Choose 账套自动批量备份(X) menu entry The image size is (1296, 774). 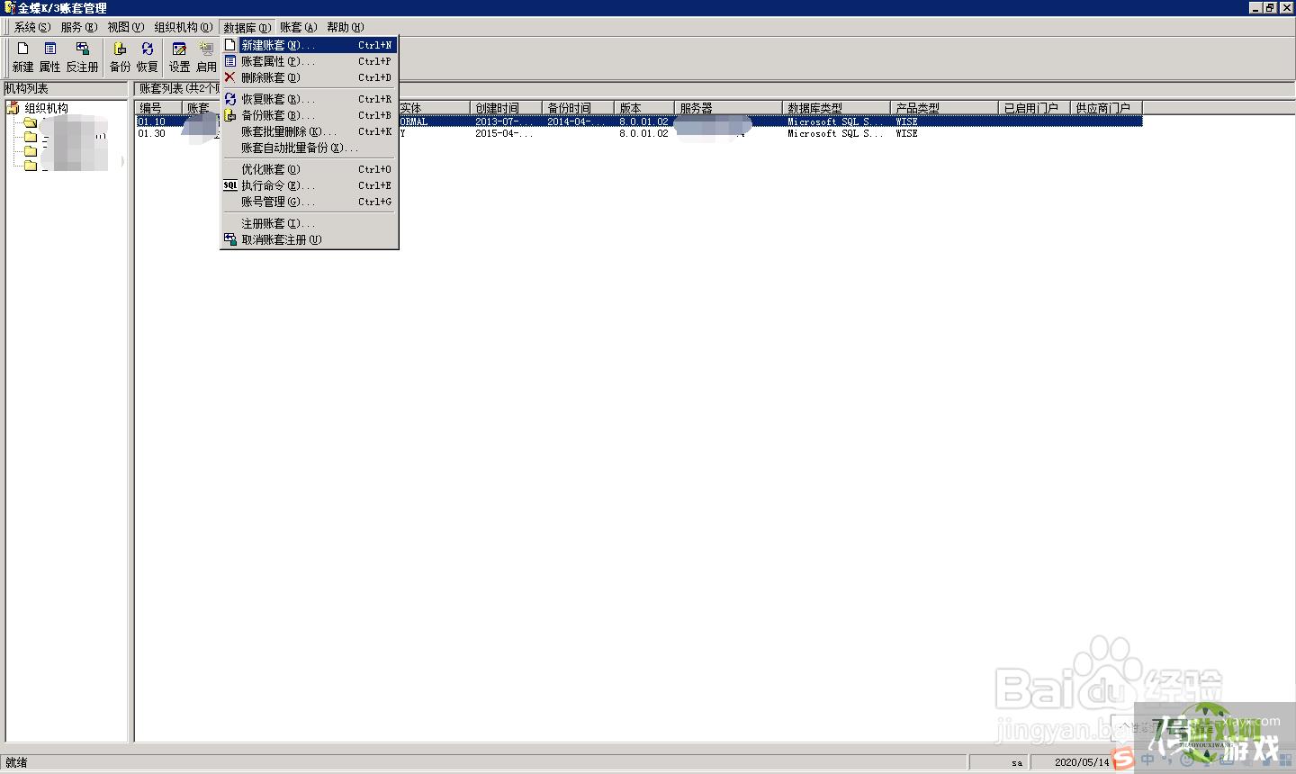pos(309,148)
